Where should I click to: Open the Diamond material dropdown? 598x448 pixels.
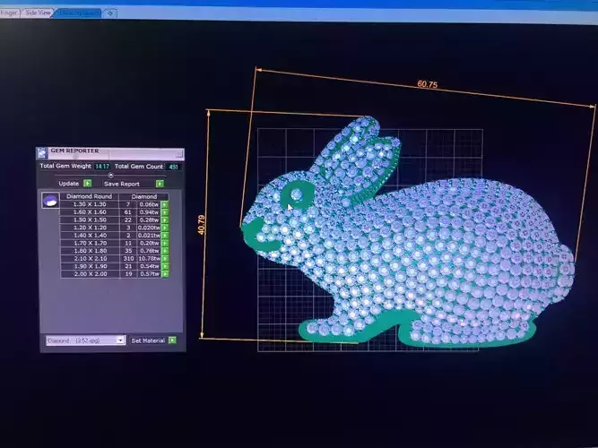pos(120,340)
